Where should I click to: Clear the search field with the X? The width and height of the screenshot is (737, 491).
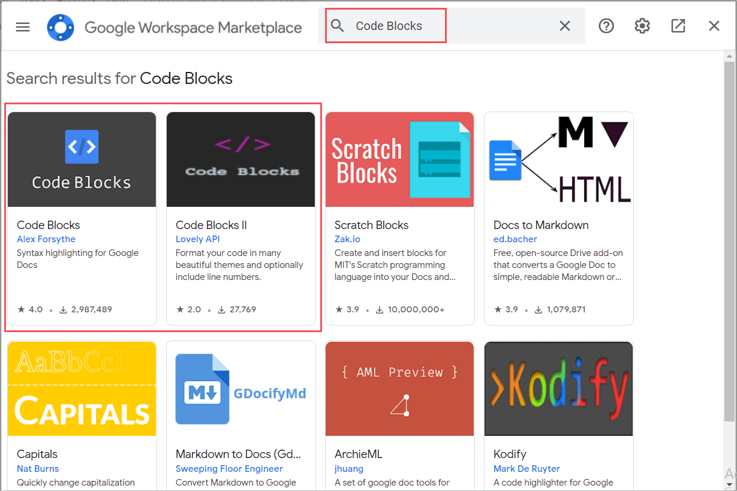(565, 26)
